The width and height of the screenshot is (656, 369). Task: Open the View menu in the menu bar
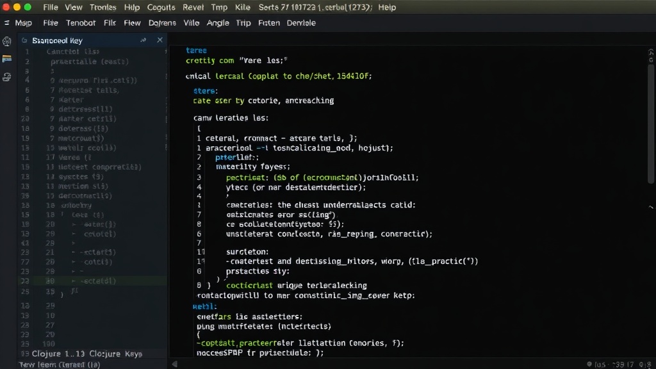click(x=73, y=7)
